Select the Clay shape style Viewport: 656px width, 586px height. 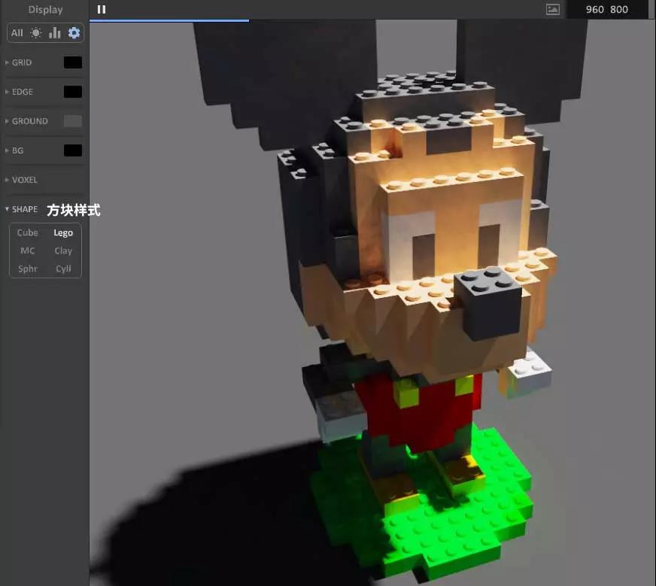coord(63,250)
